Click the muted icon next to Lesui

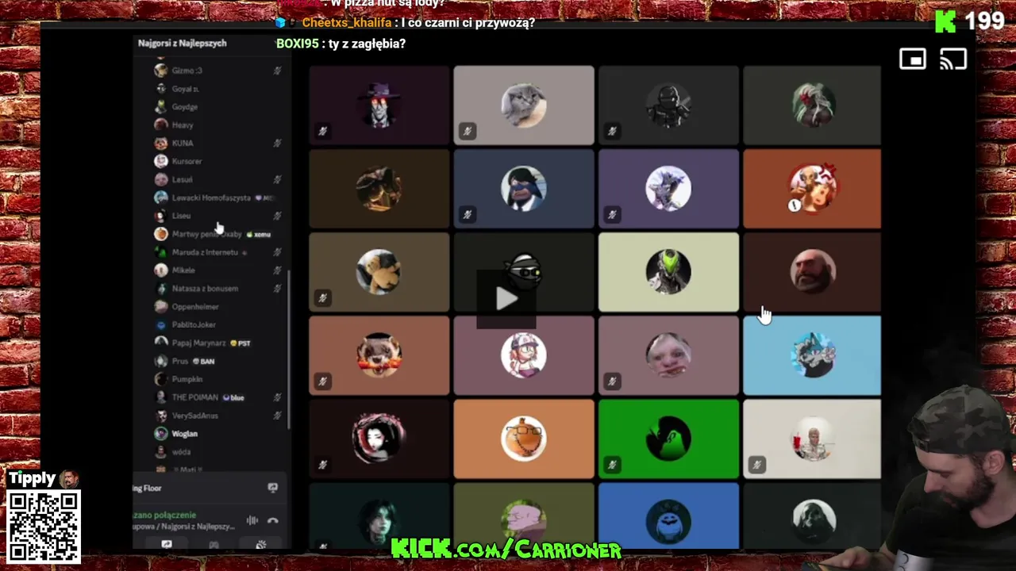(277, 179)
